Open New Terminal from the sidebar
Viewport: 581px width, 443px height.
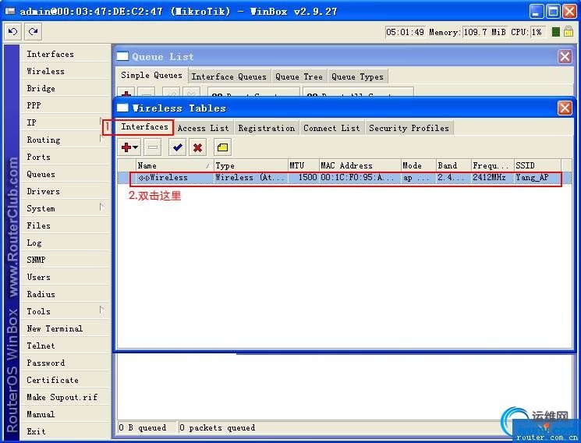65,328
